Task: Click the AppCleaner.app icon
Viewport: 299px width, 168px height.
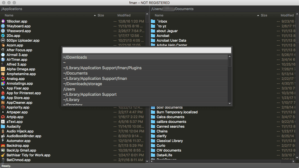Action: [x=3, y=102]
